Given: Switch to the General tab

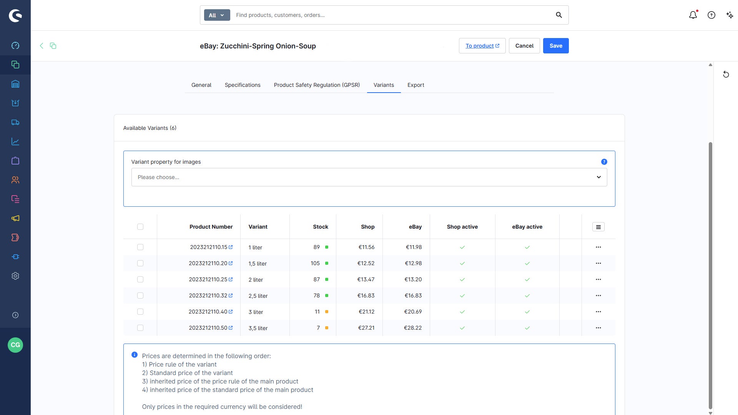Looking at the screenshot, I should coord(201,85).
